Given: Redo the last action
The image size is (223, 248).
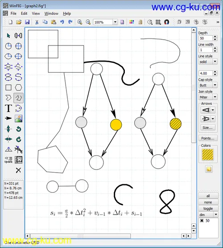Looking at the screenshot, I should click(x=70, y=22).
